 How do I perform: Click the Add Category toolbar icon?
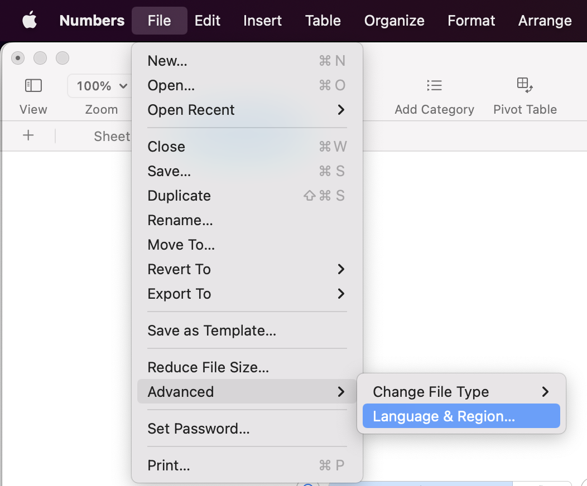click(x=434, y=85)
